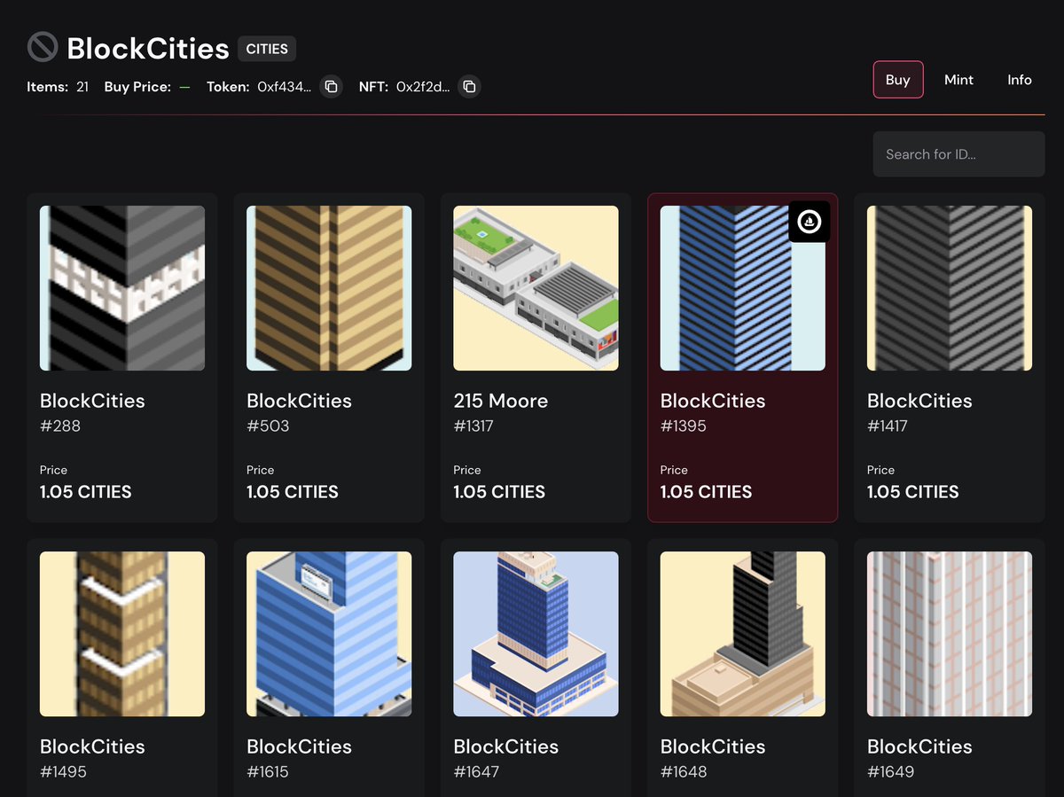
Task: Click the NFT address text 0x2f2d
Action: [423, 87]
